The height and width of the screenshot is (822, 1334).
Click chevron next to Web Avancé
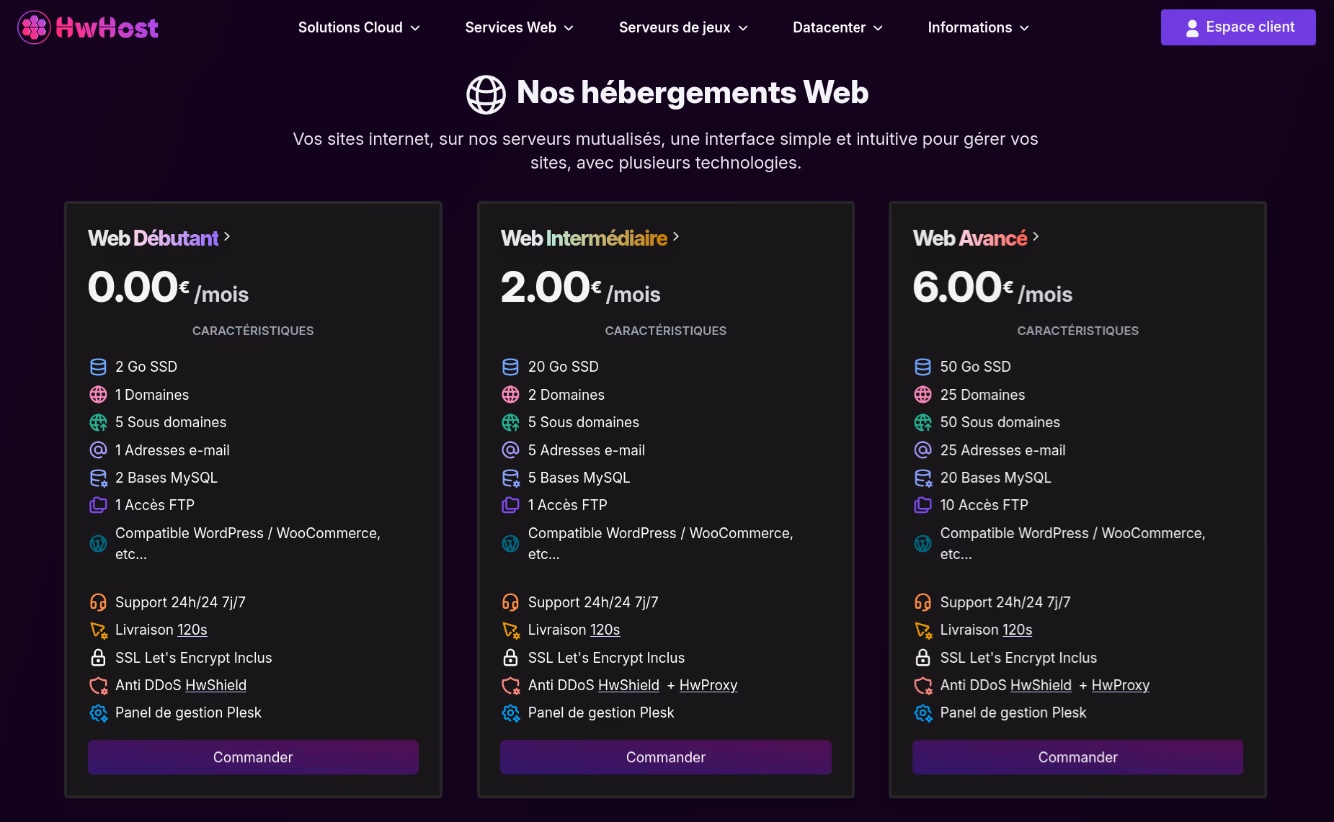tap(1036, 236)
